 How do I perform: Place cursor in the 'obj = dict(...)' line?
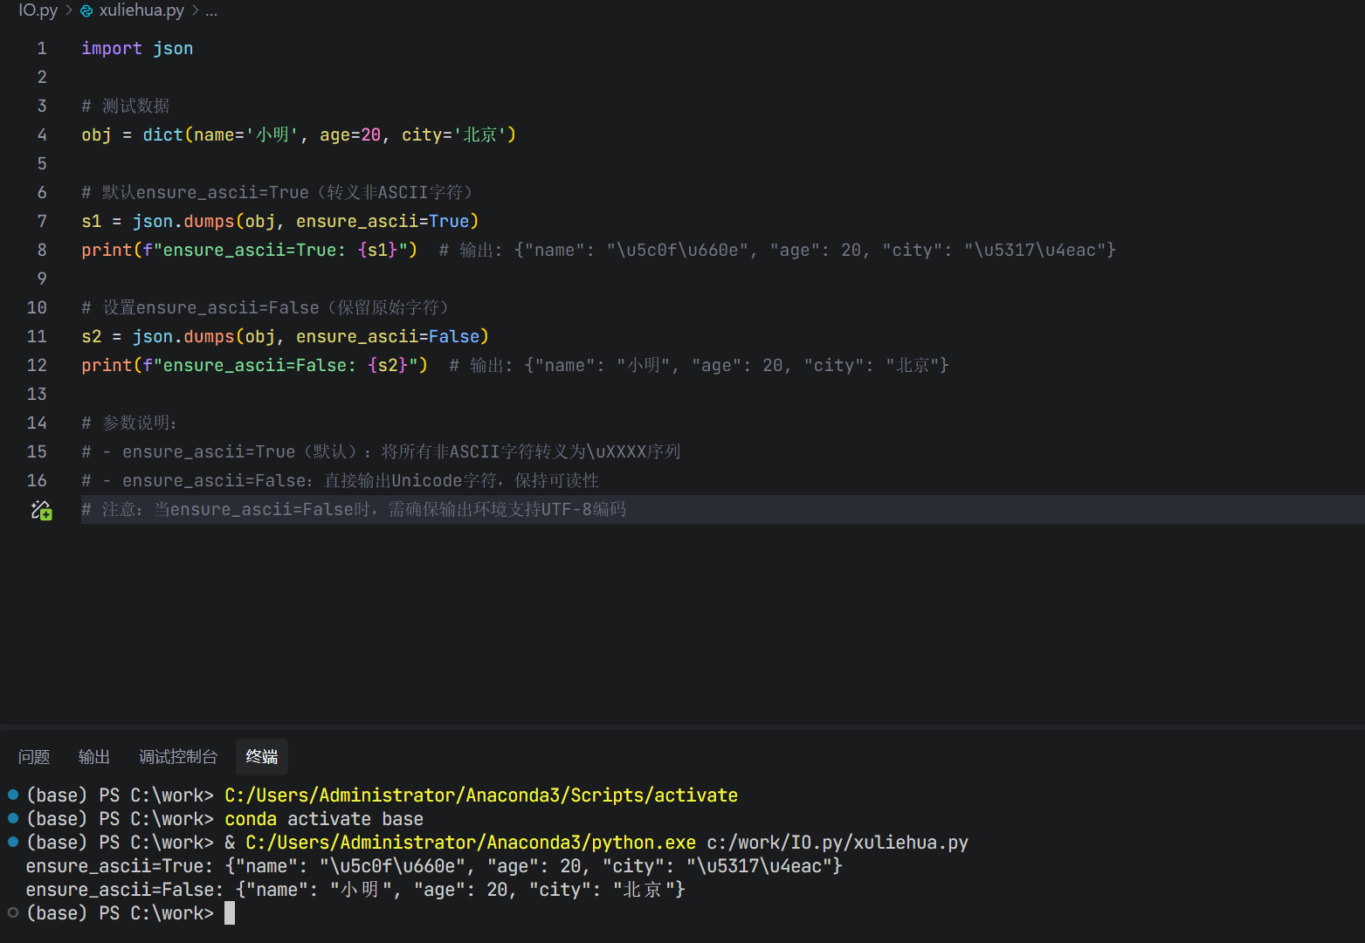pos(299,135)
